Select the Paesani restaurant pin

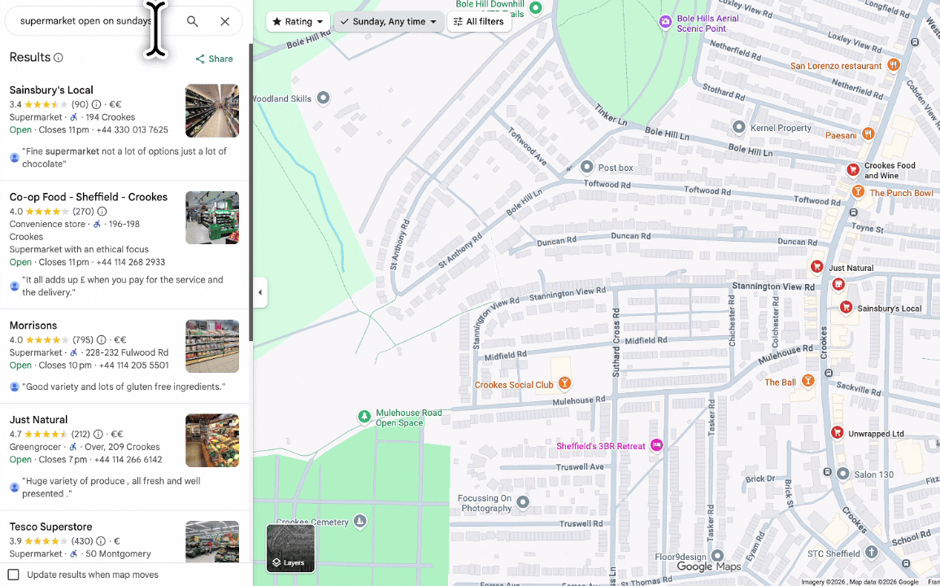point(868,133)
